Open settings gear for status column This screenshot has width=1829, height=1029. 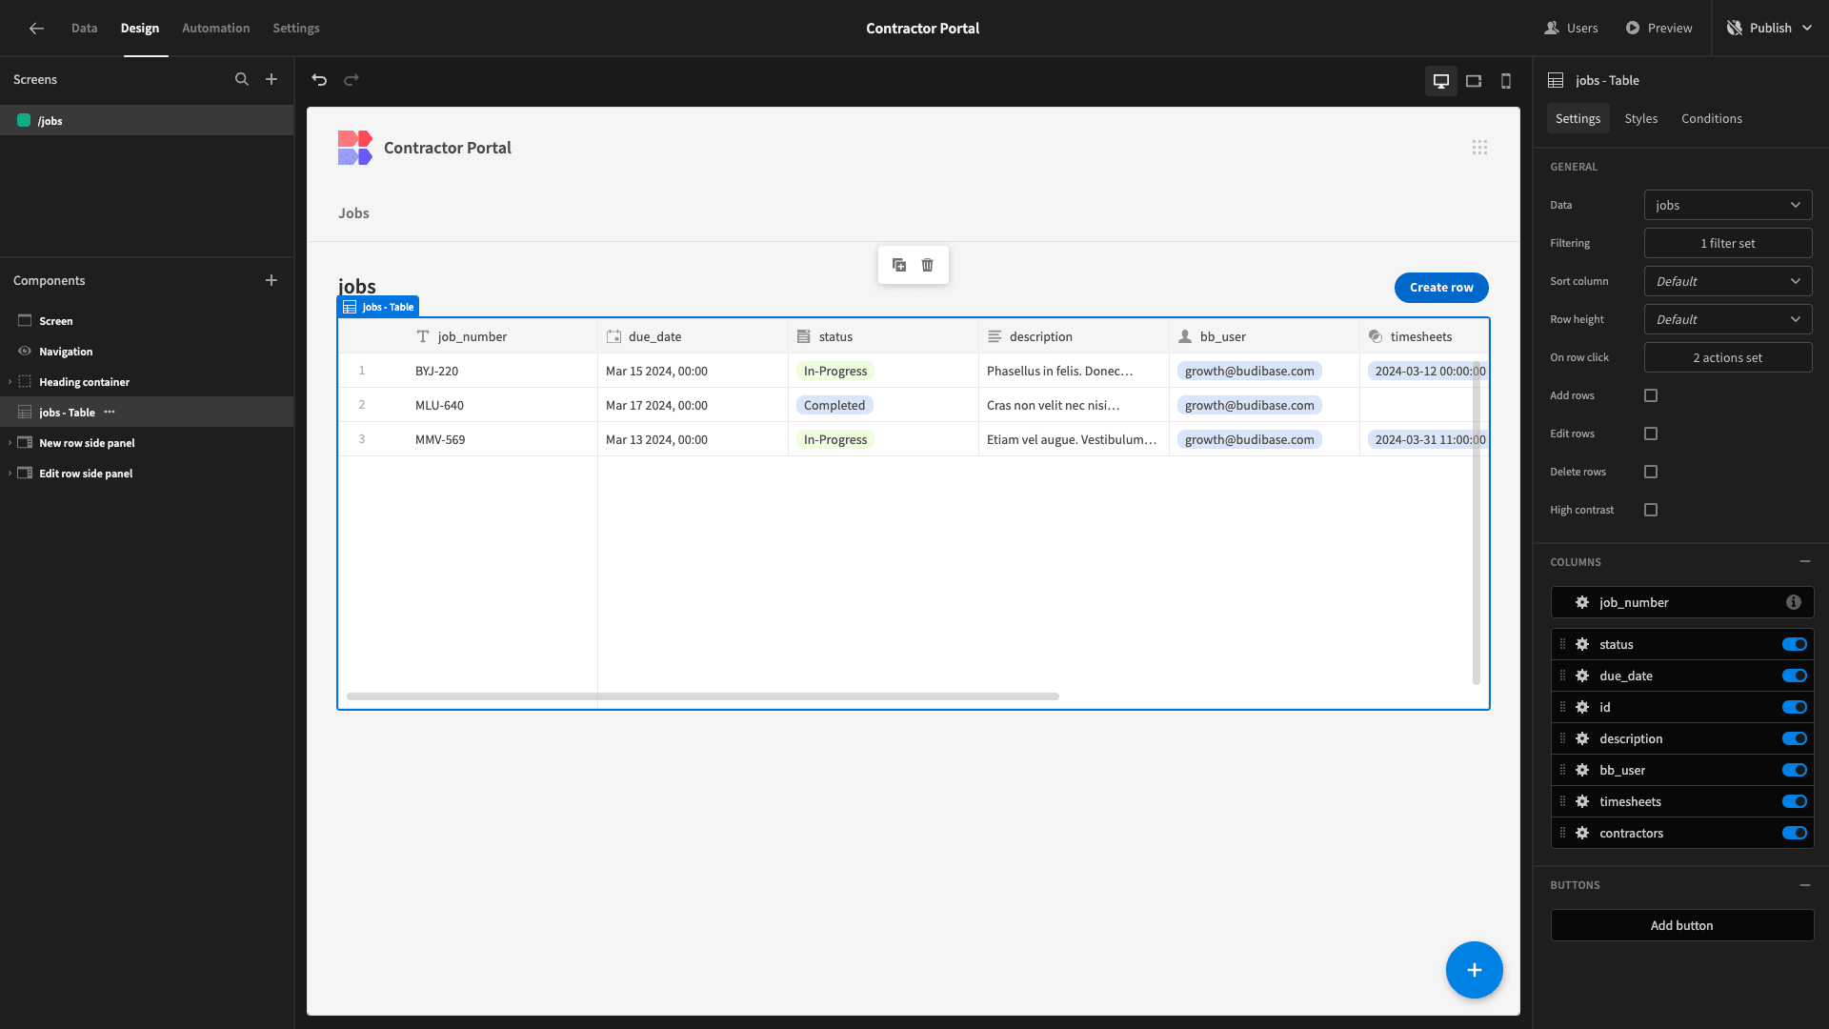1582,645
